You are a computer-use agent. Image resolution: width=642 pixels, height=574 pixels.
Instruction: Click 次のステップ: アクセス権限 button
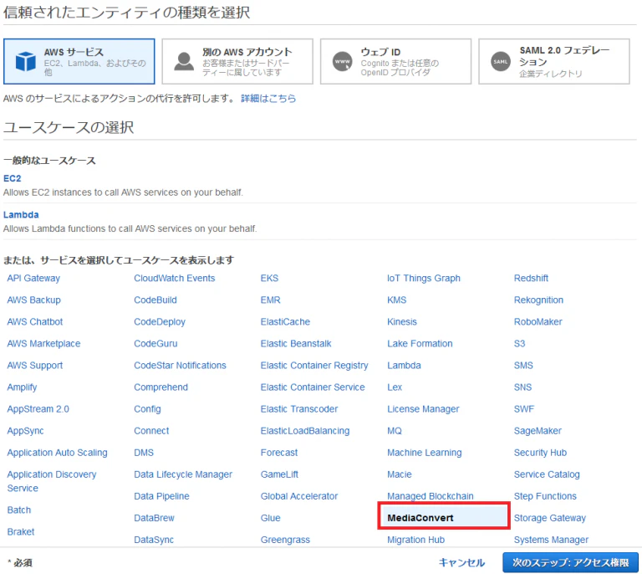(x=571, y=562)
